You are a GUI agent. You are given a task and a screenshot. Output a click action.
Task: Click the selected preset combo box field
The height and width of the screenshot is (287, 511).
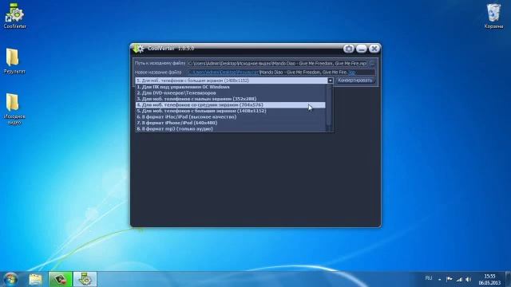231,81
